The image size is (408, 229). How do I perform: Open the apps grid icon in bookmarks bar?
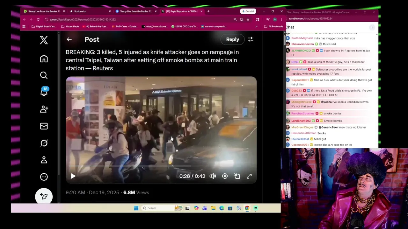click(x=24, y=26)
